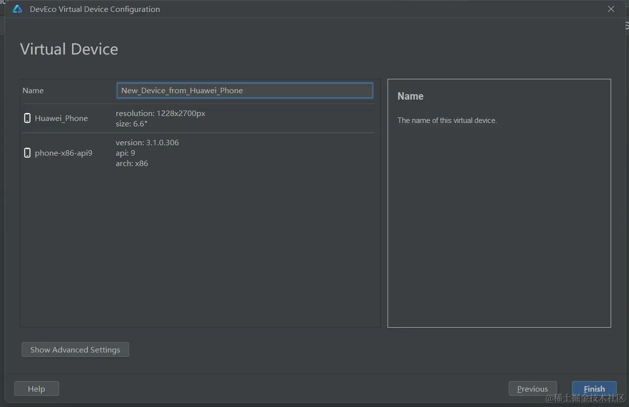629x407 pixels.
Task: Click the arch: x86 line
Action: 132,164
